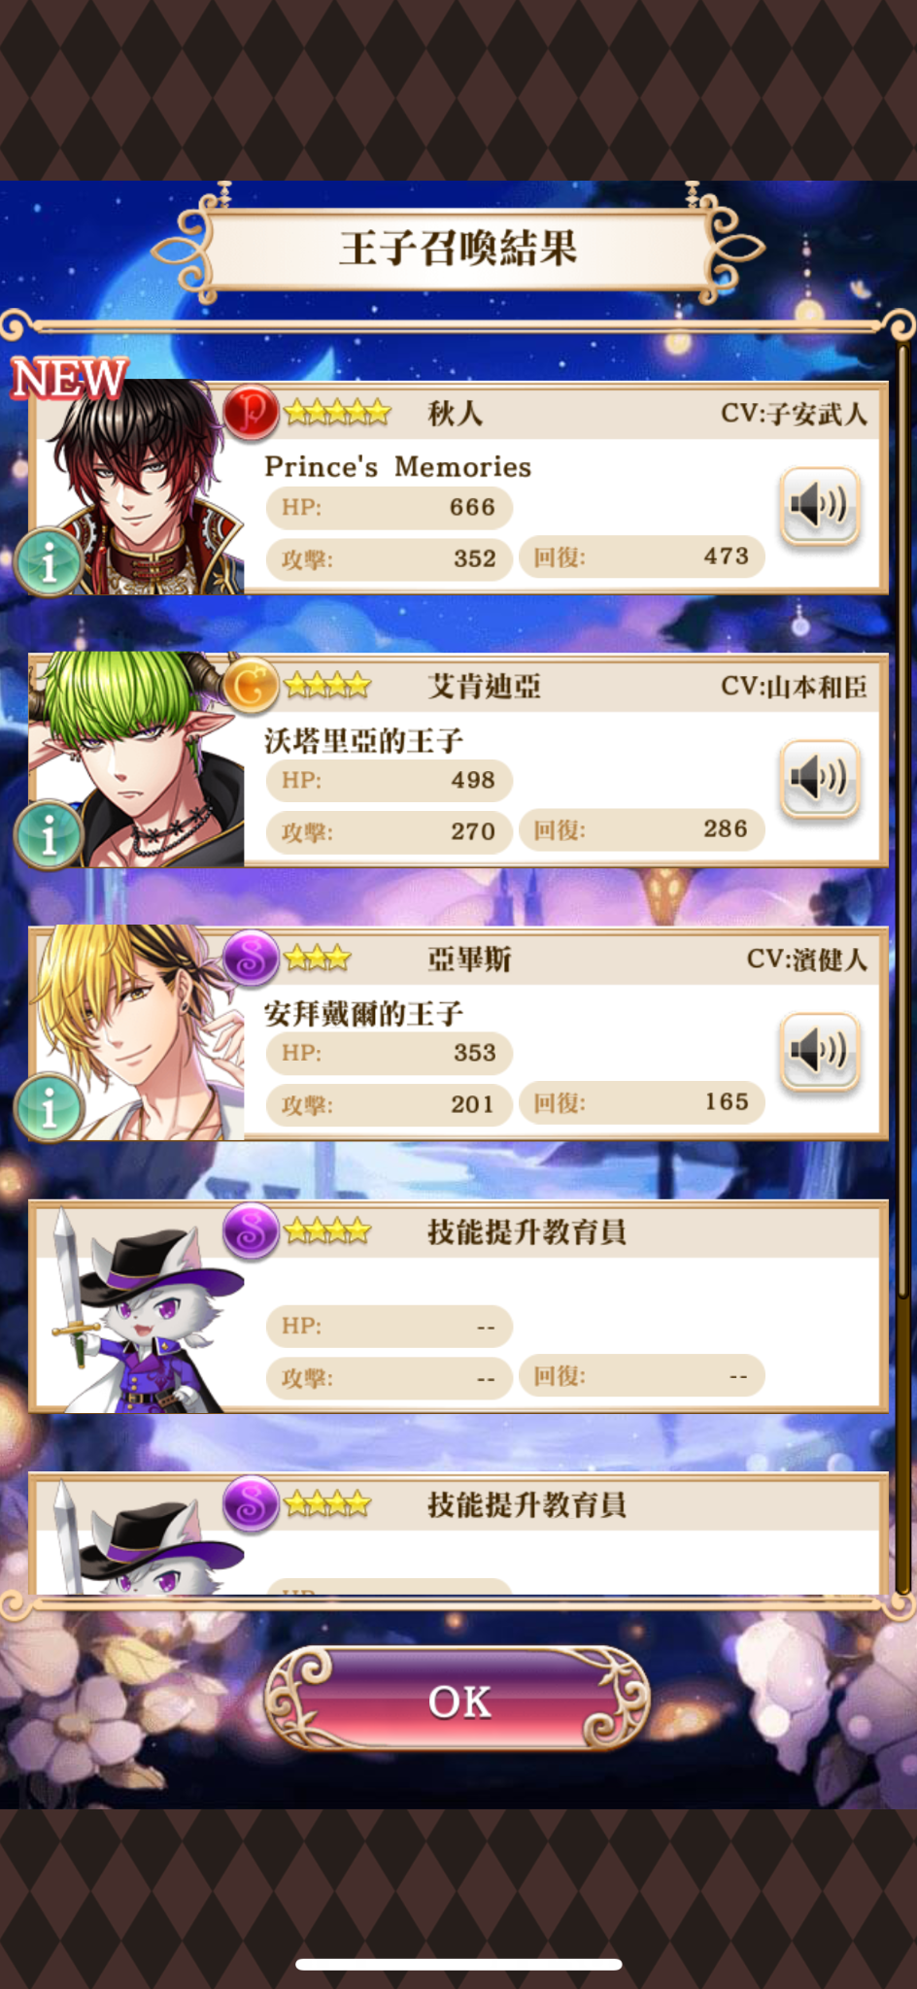This screenshot has height=1989, width=917.
Task: Confirm results with the OK button
Action: pyautogui.click(x=458, y=1701)
